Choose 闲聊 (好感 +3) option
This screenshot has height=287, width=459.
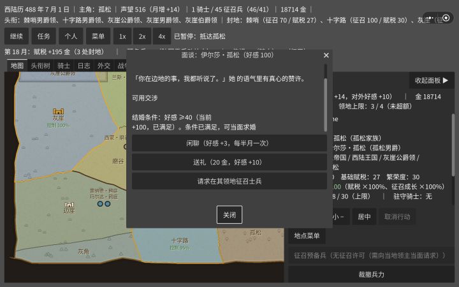tap(229, 143)
